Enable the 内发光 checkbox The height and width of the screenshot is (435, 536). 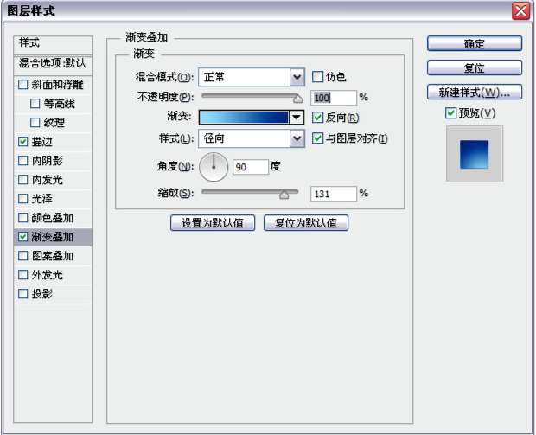22,180
